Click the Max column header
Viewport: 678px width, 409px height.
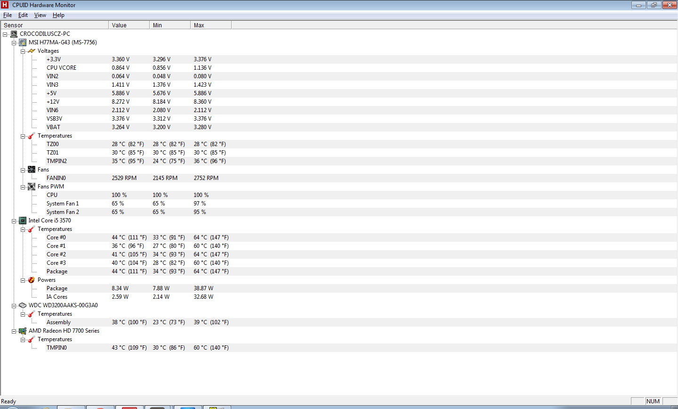click(x=211, y=25)
